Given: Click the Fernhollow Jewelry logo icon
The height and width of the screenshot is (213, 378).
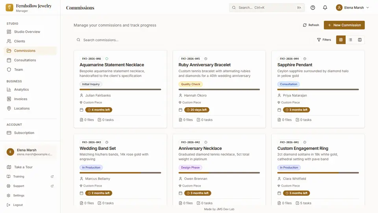Looking at the screenshot, I should tap(9, 7).
